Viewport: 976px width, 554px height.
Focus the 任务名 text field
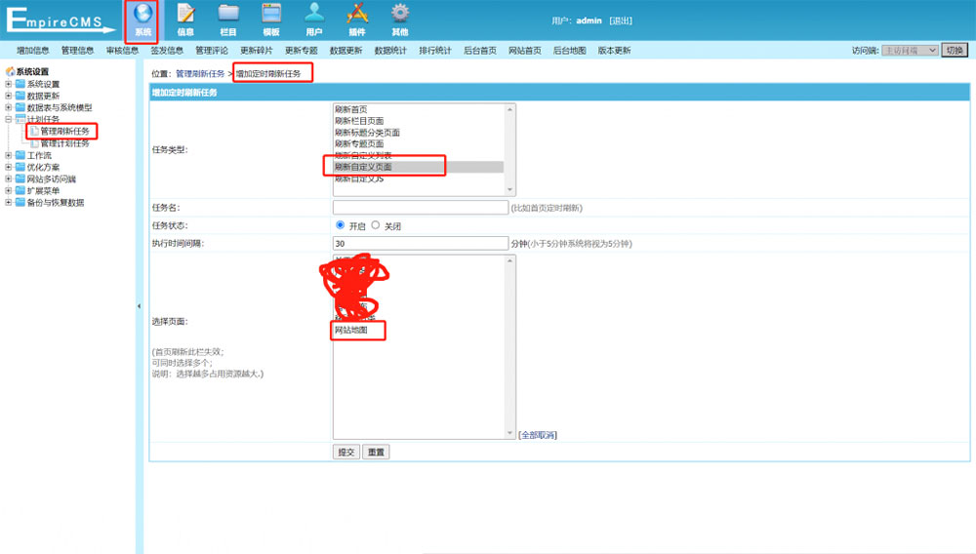[x=420, y=208]
